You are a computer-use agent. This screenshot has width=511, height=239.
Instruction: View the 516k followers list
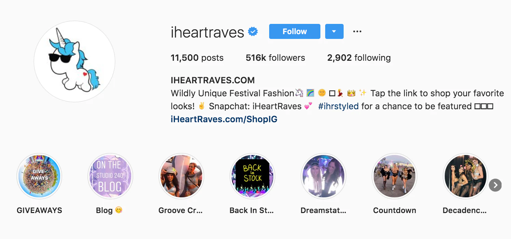[275, 58]
